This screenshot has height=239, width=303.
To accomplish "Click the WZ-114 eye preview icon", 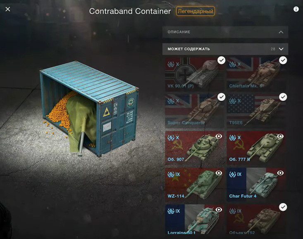I will click(x=219, y=173).
